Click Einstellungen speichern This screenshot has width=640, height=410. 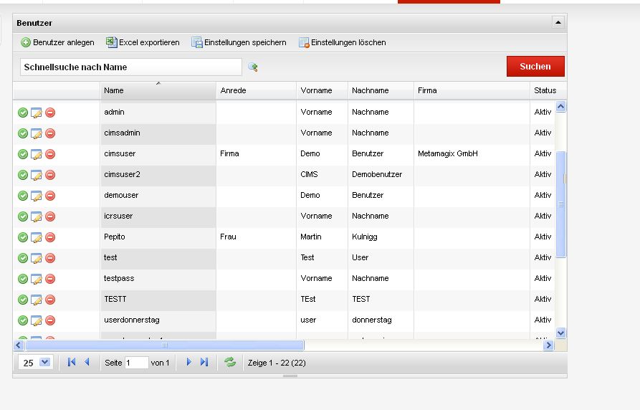(239, 42)
